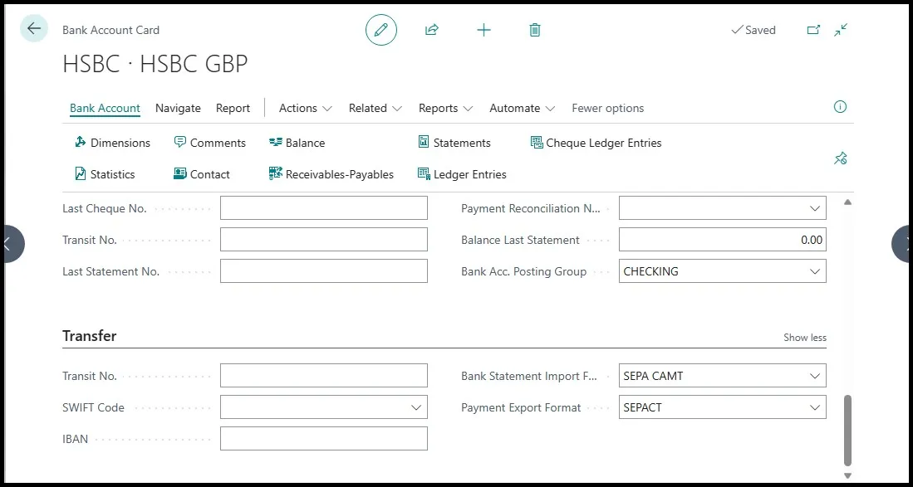
Task: Delete record using trash icon
Action: (535, 30)
